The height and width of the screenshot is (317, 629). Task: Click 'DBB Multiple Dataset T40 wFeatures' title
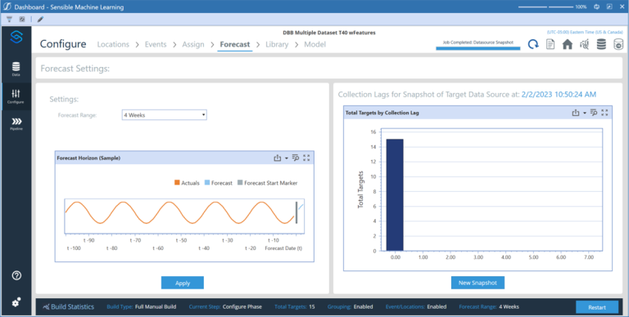point(329,33)
